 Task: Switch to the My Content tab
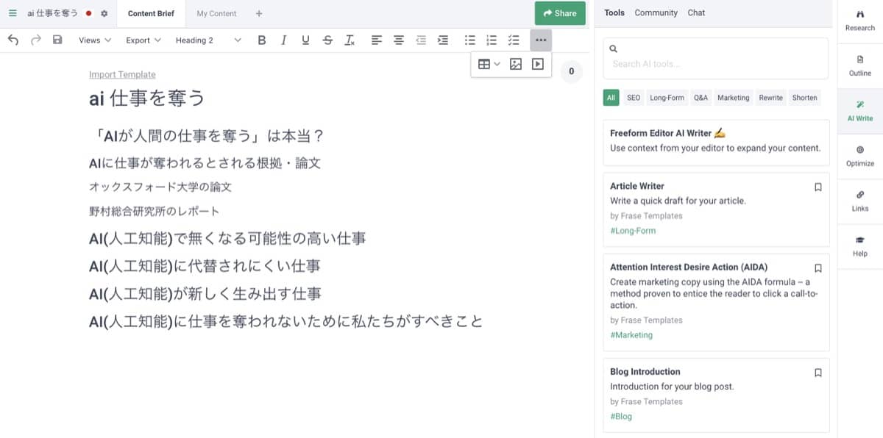[x=216, y=13]
